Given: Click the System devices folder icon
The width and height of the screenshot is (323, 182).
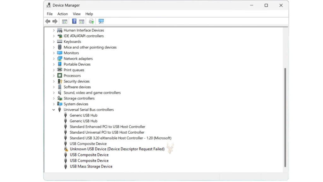Looking at the screenshot, I should [60, 104].
